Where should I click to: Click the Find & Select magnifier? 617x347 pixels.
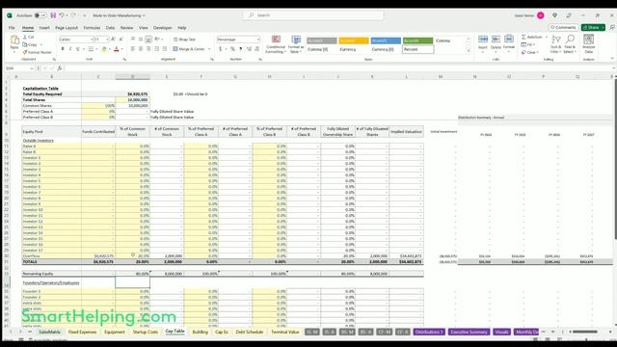[570, 39]
